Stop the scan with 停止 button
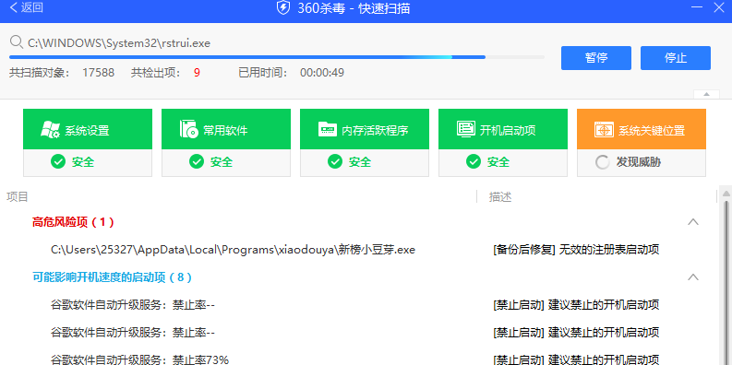This screenshot has width=732, height=365. [x=676, y=58]
